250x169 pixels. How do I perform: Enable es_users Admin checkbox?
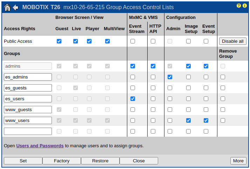[x=170, y=99]
